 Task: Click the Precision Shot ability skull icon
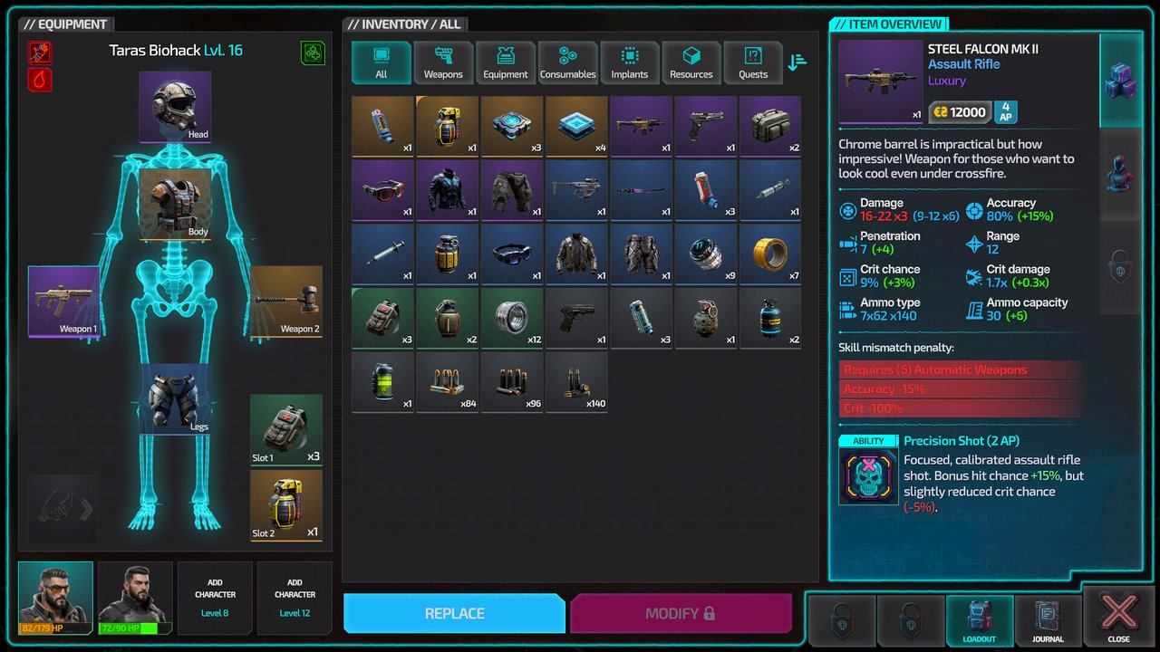pos(868,475)
